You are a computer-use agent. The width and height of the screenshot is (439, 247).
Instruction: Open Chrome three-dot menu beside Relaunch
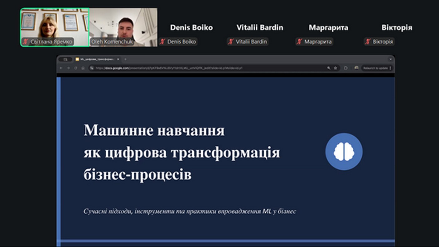point(390,68)
